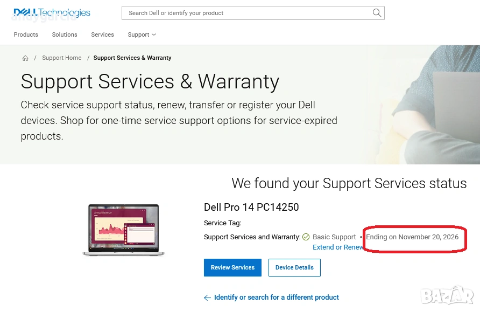The image size is (480, 311).
Task: Select the Support Services & Warranty breadcrumb
Action: 132,58
